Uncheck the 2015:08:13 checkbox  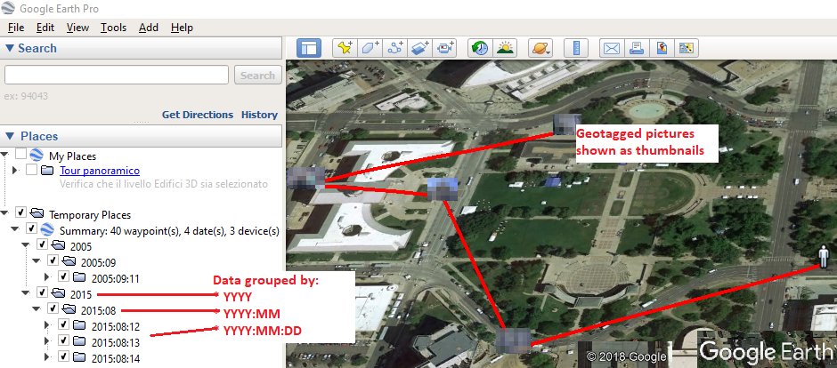pyautogui.click(x=63, y=340)
